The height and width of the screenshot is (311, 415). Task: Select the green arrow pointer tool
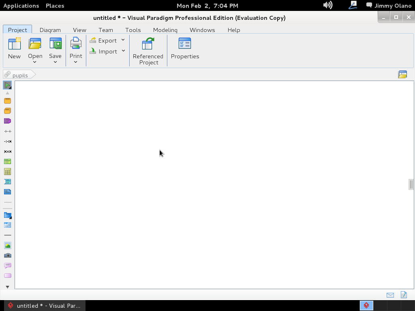7,85
